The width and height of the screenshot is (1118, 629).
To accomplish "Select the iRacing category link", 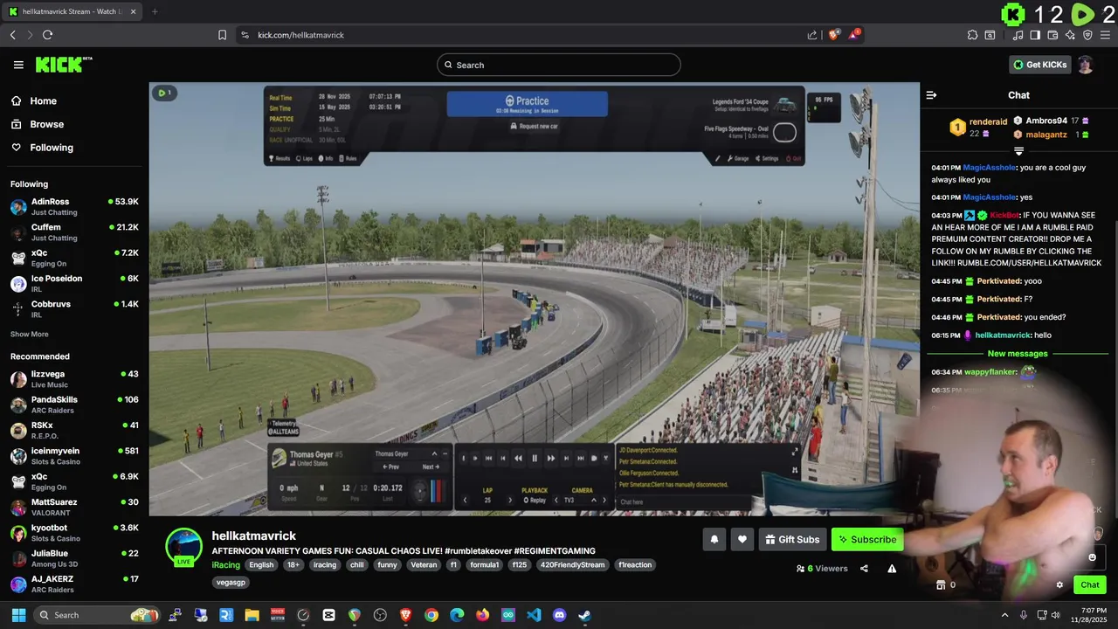I will point(225,565).
